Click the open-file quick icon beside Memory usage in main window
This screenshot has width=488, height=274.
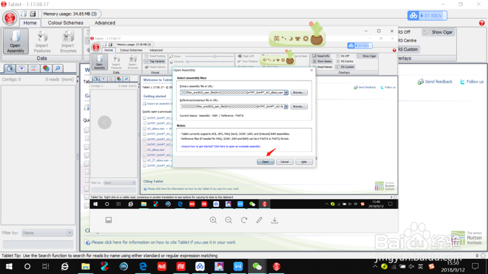[24, 14]
